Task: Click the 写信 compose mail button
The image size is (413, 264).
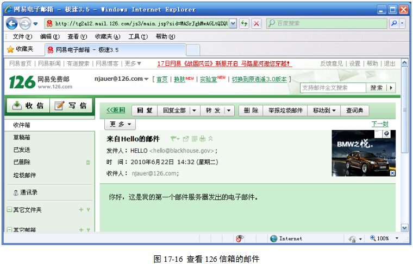Action: 71,106
